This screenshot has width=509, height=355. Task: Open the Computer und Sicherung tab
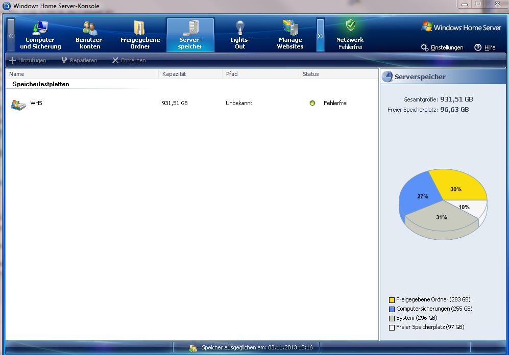point(40,35)
